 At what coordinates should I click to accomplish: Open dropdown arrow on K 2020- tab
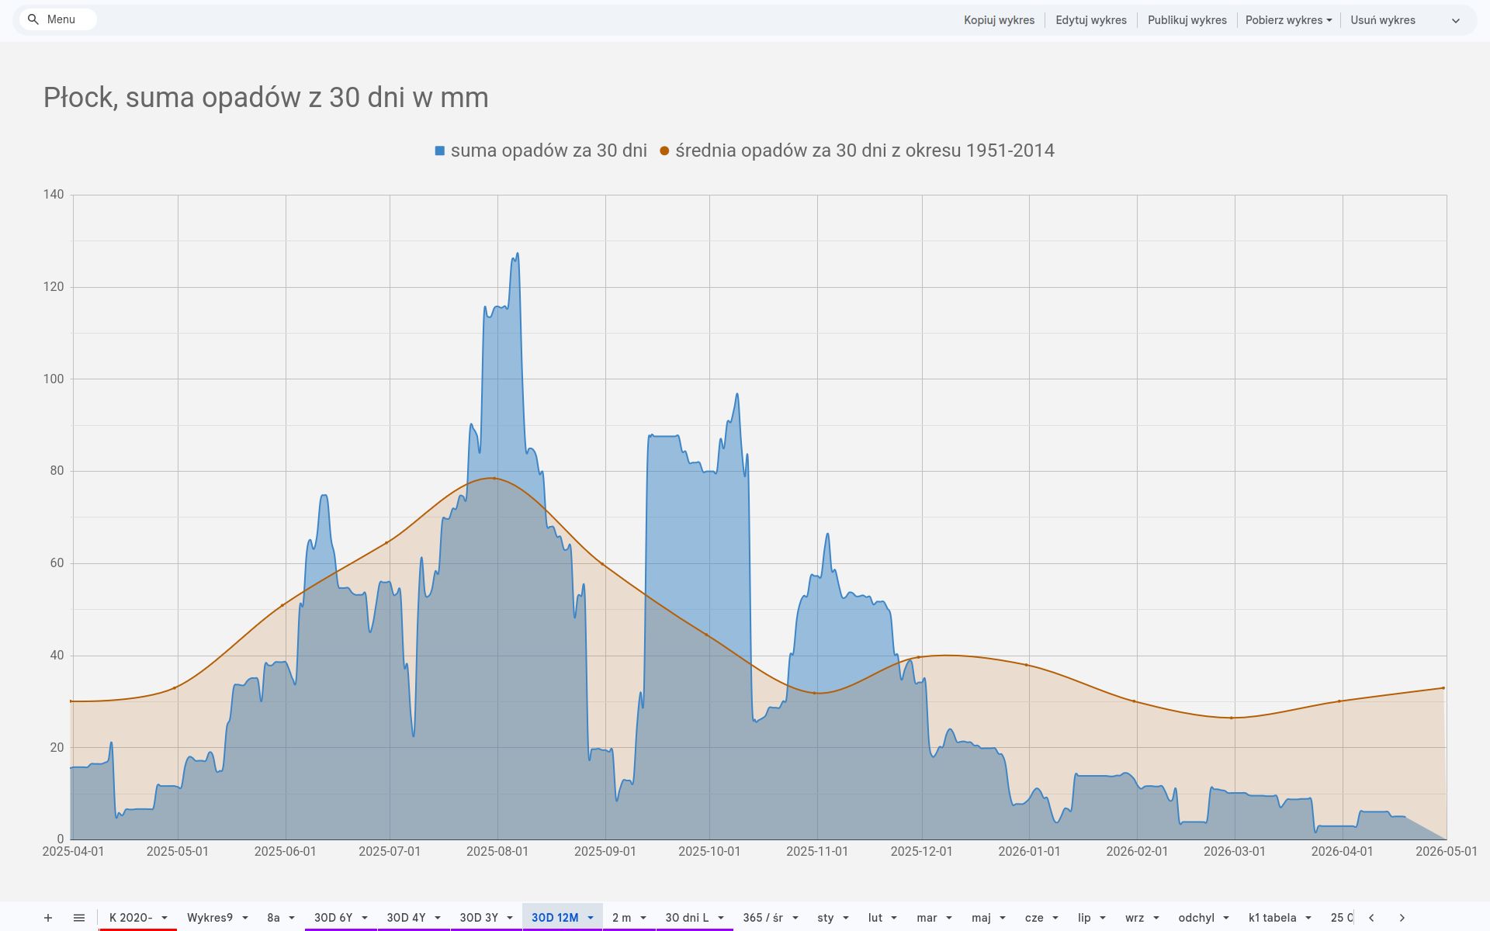click(x=165, y=918)
